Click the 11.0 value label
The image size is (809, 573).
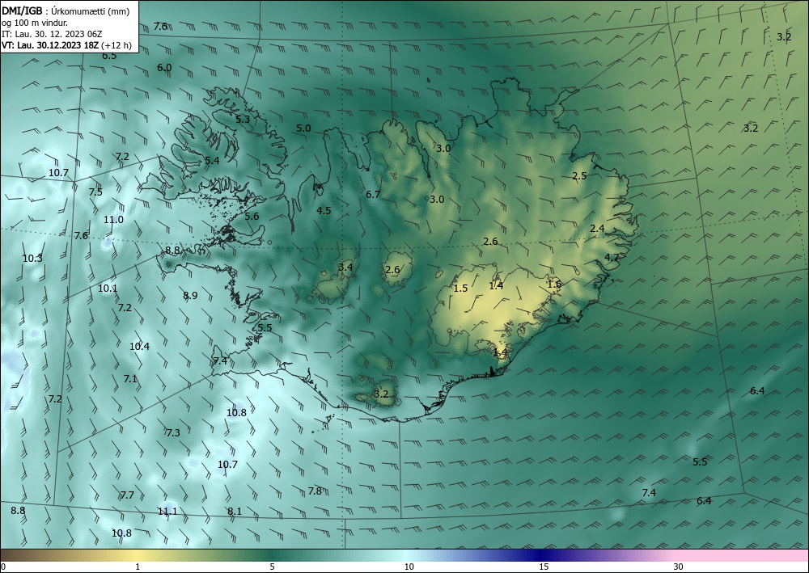(x=113, y=220)
